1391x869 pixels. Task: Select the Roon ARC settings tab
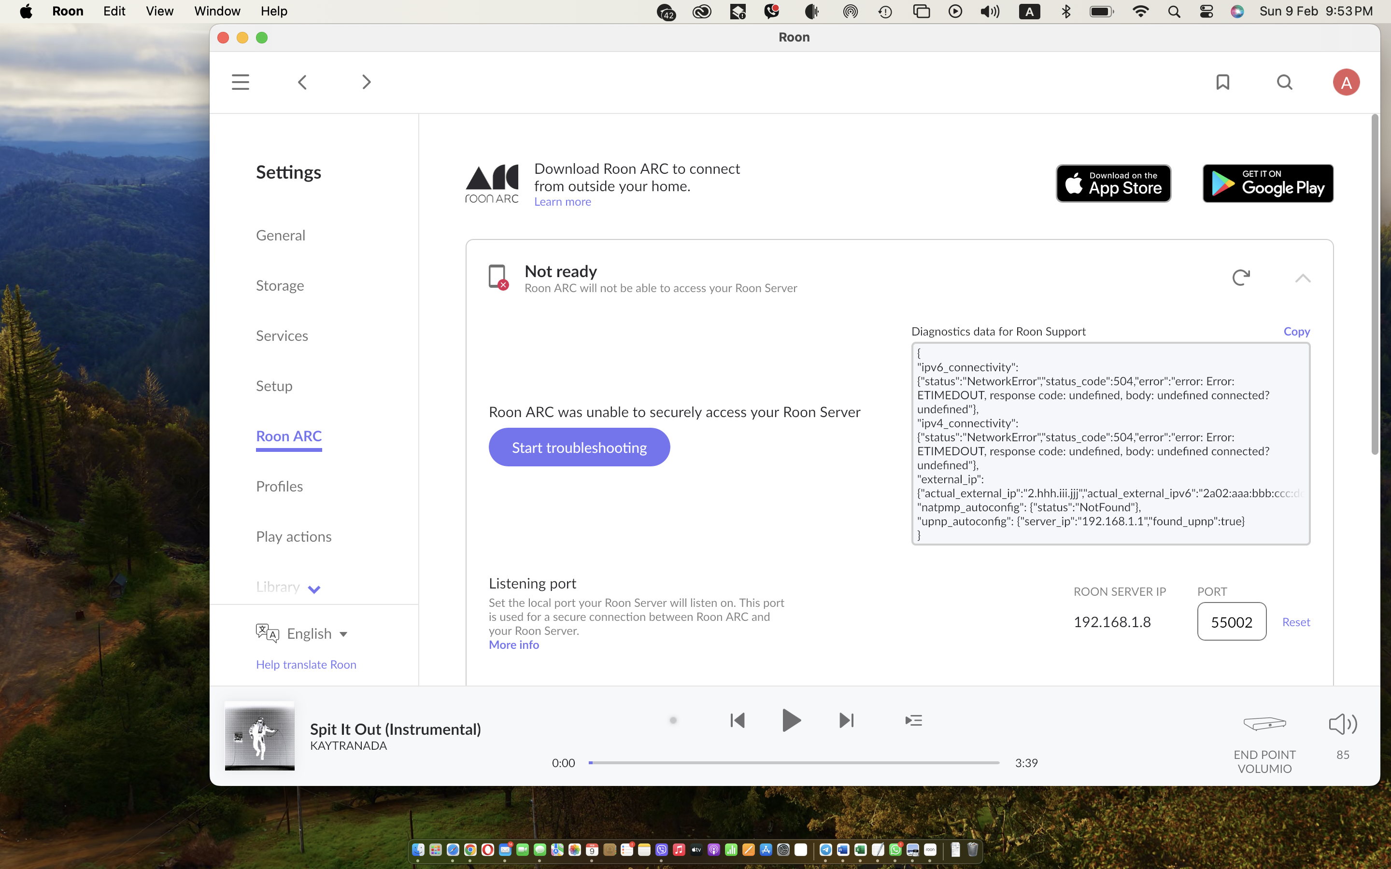click(x=288, y=436)
